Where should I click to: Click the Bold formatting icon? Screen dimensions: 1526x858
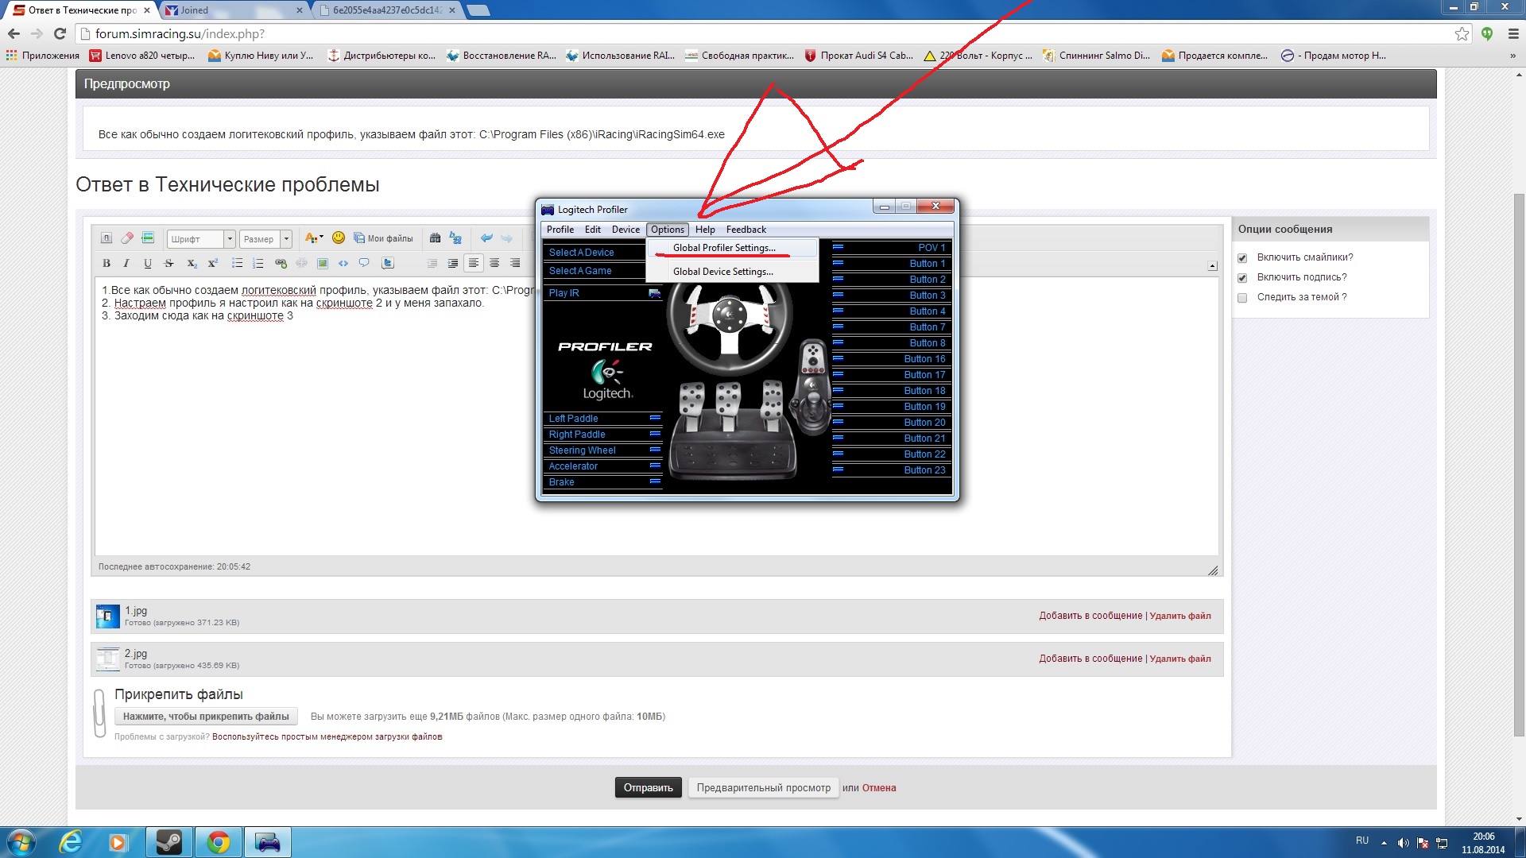click(107, 263)
